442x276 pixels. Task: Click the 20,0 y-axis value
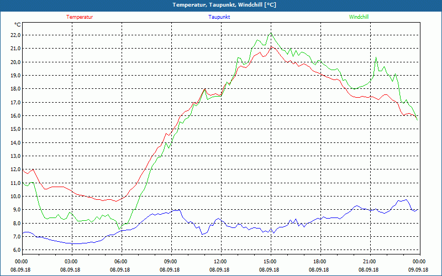pos(15,62)
